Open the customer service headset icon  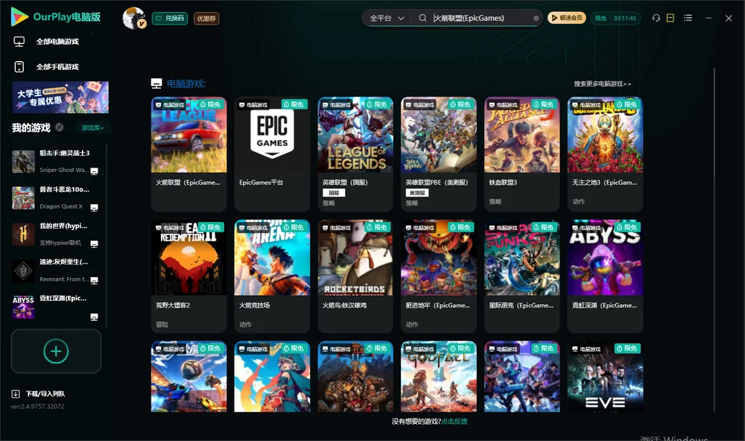[656, 18]
